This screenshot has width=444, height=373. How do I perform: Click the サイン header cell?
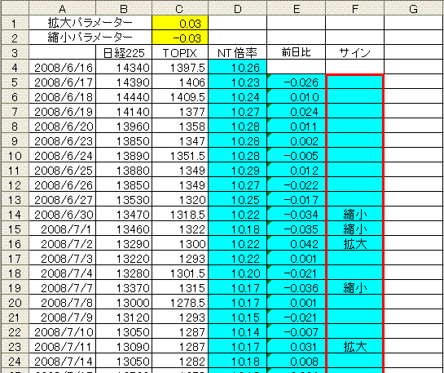(x=355, y=52)
